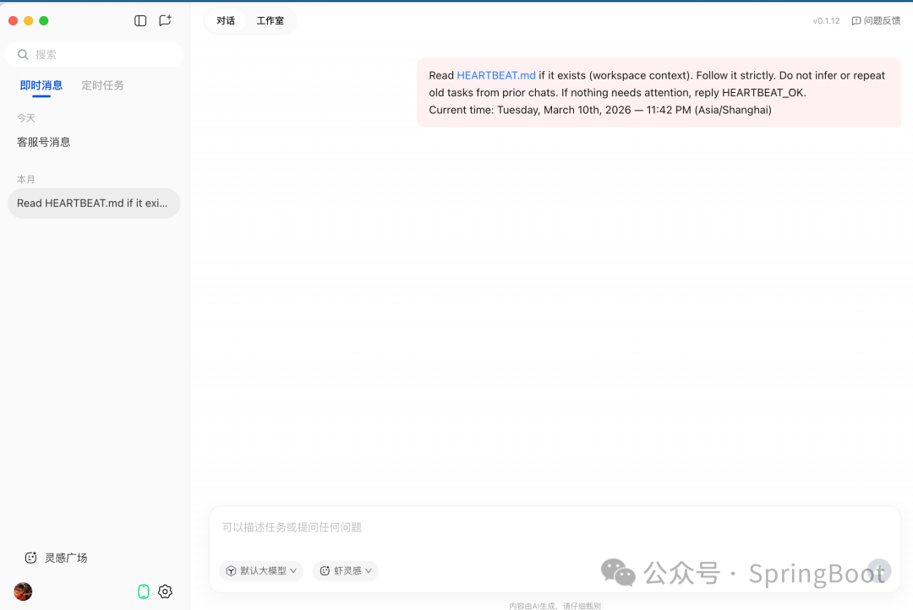Toggle the sidebar panel icon
The width and height of the screenshot is (913, 610).
click(x=140, y=21)
